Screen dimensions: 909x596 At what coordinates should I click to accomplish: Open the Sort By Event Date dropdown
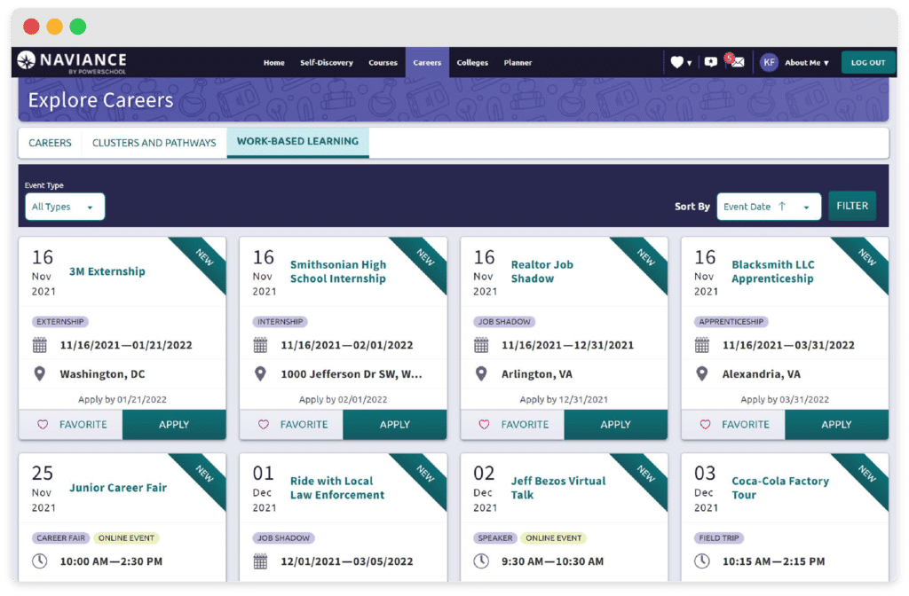(769, 207)
